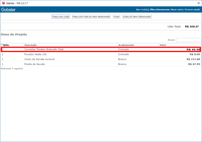The image size is (202, 142).
Task: Select the Puxador Haste 192 item
Action: 36,54
